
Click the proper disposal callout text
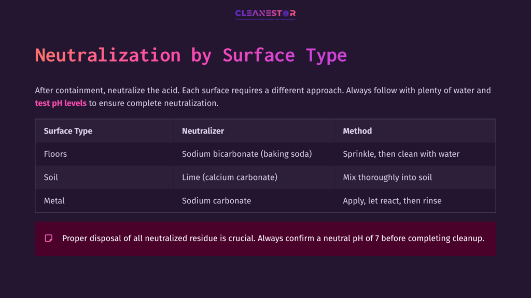[273, 239]
